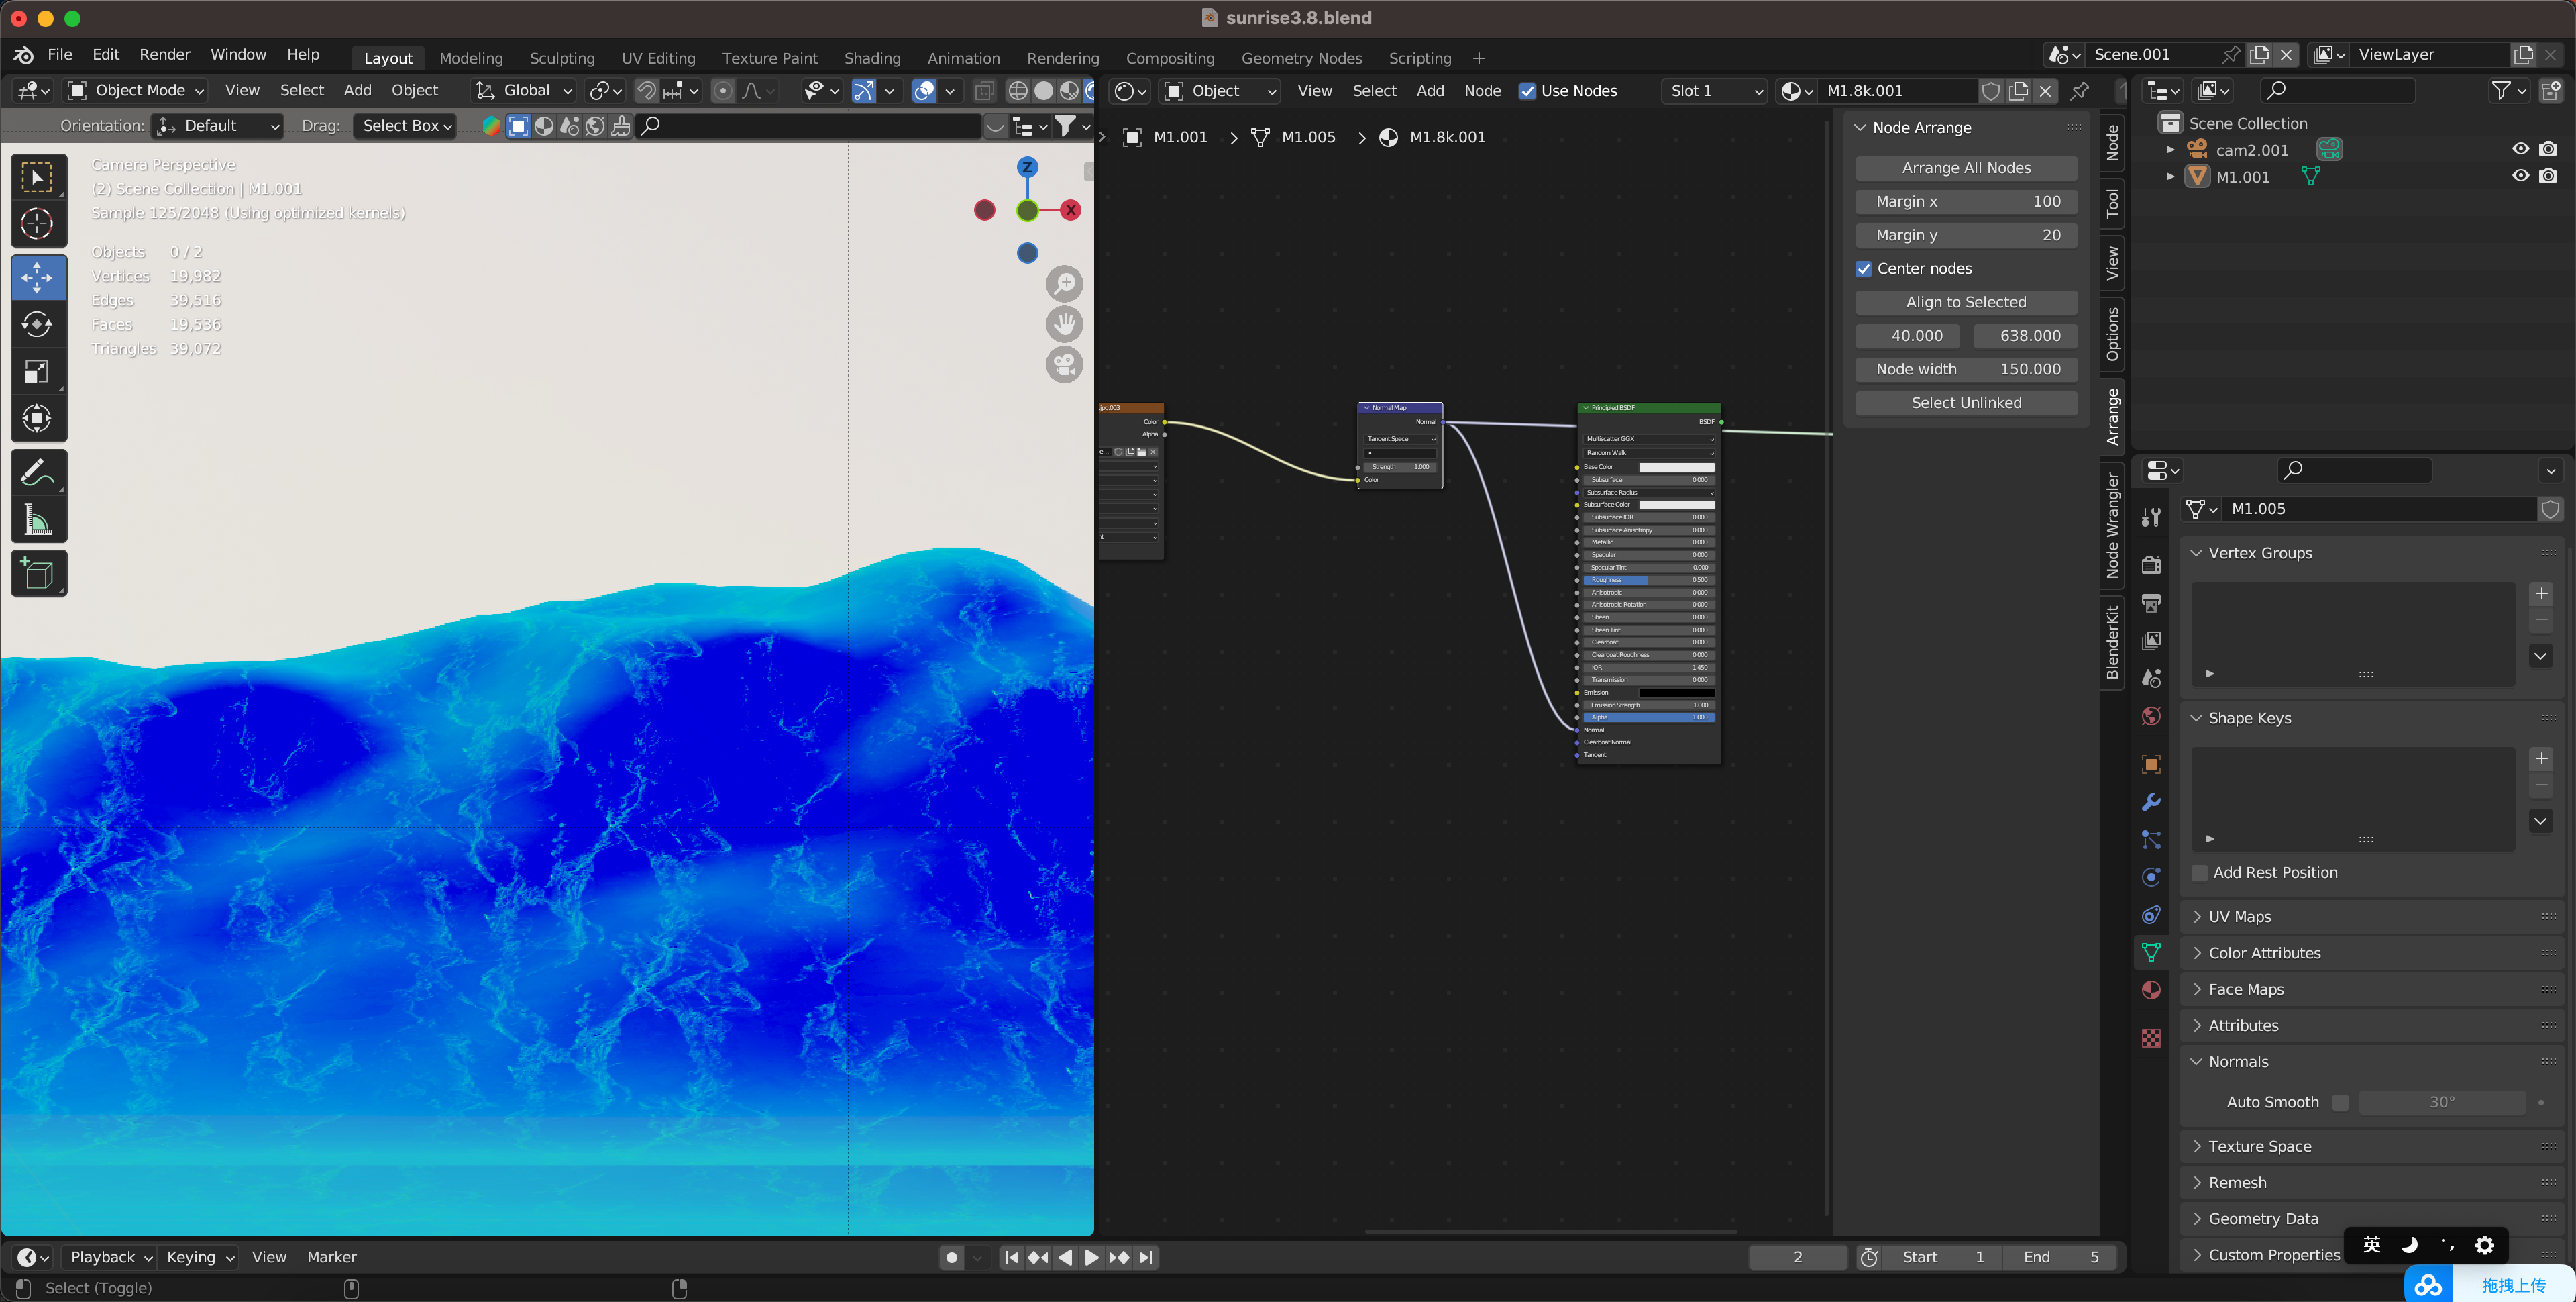The image size is (2576, 1302).
Task: Open the Slot 1 material slot dropdown
Action: [1716, 91]
